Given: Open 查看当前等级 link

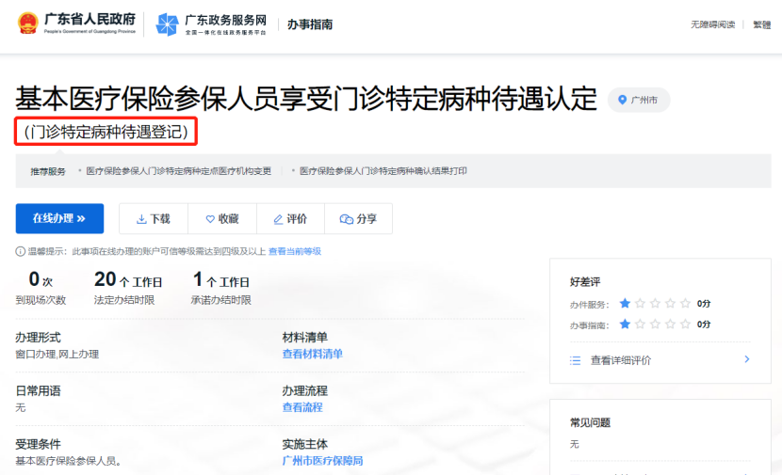Looking at the screenshot, I should pyautogui.click(x=295, y=251).
